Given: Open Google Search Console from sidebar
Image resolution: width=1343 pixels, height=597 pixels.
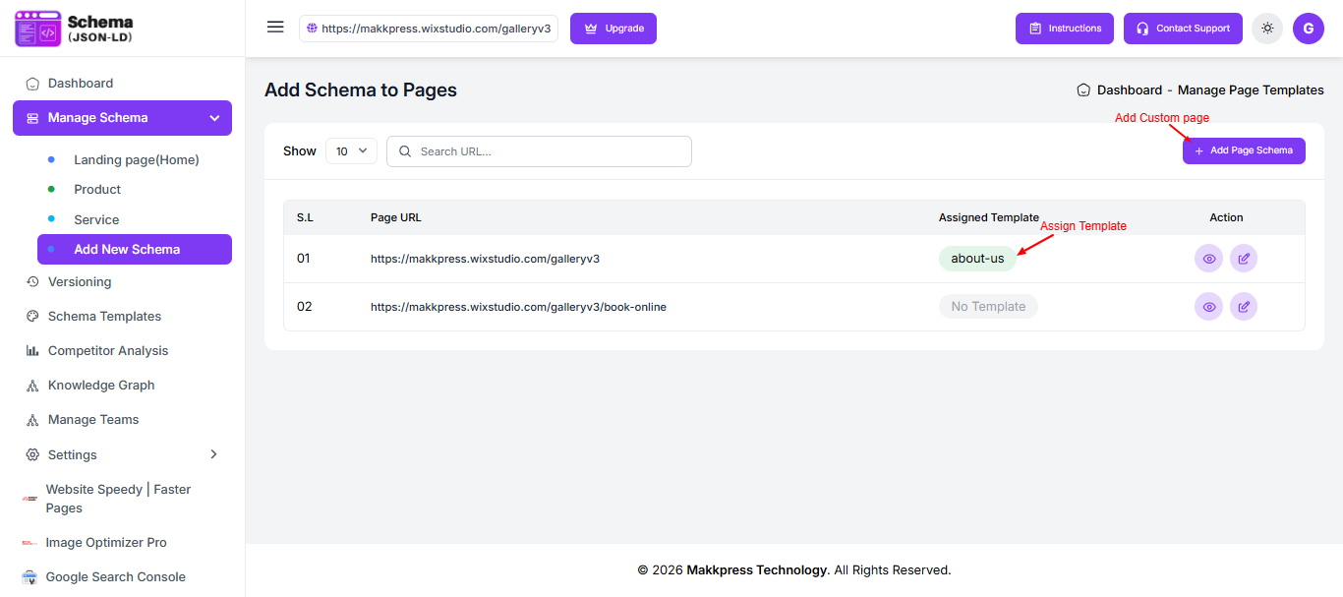Looking at the screenshot, I should (x=115, y=577).
